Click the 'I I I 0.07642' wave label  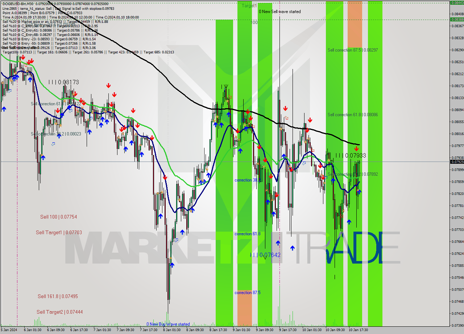(x=265, y=255)
